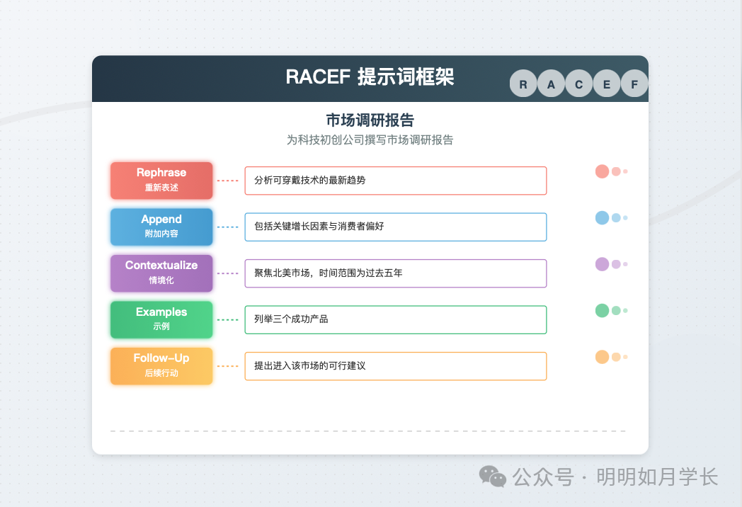Screen dimensions: 742x507
Task: Click the subtitle 为科技初创公司撰写市场调研报告
Action: 370,140
